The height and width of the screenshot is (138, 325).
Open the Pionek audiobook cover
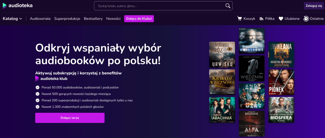pos(281,82)
